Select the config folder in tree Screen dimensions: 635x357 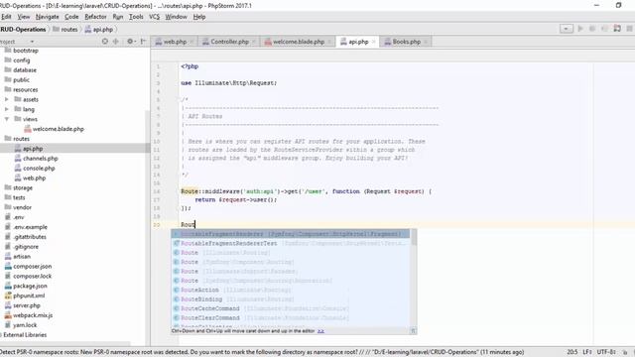(22, 60)
